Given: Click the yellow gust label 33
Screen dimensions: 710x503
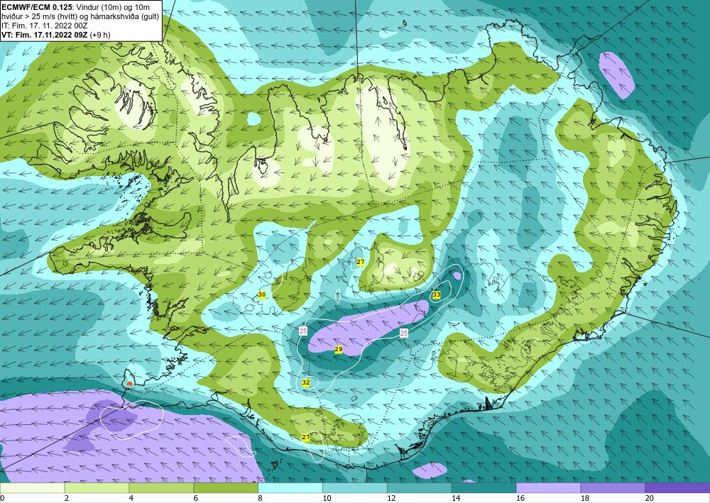Looking at the screenshot, I should pos(436,295).
